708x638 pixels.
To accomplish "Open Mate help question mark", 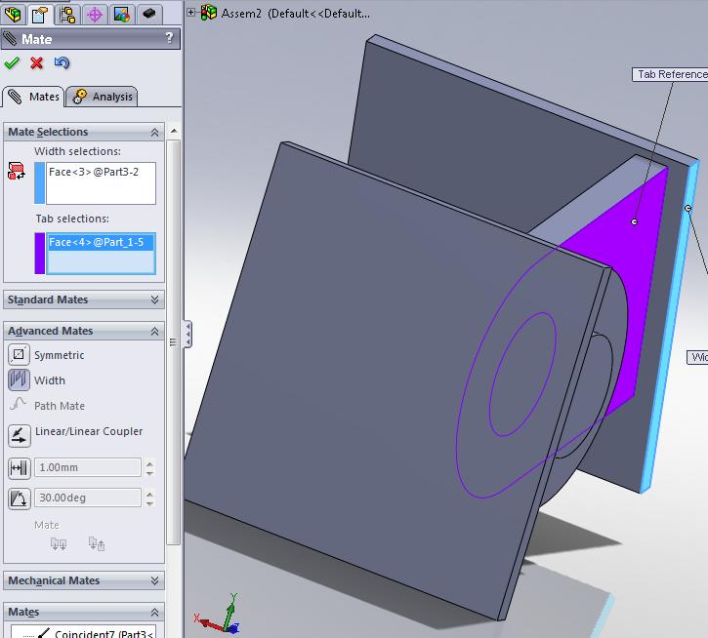I will click(169, 38).
